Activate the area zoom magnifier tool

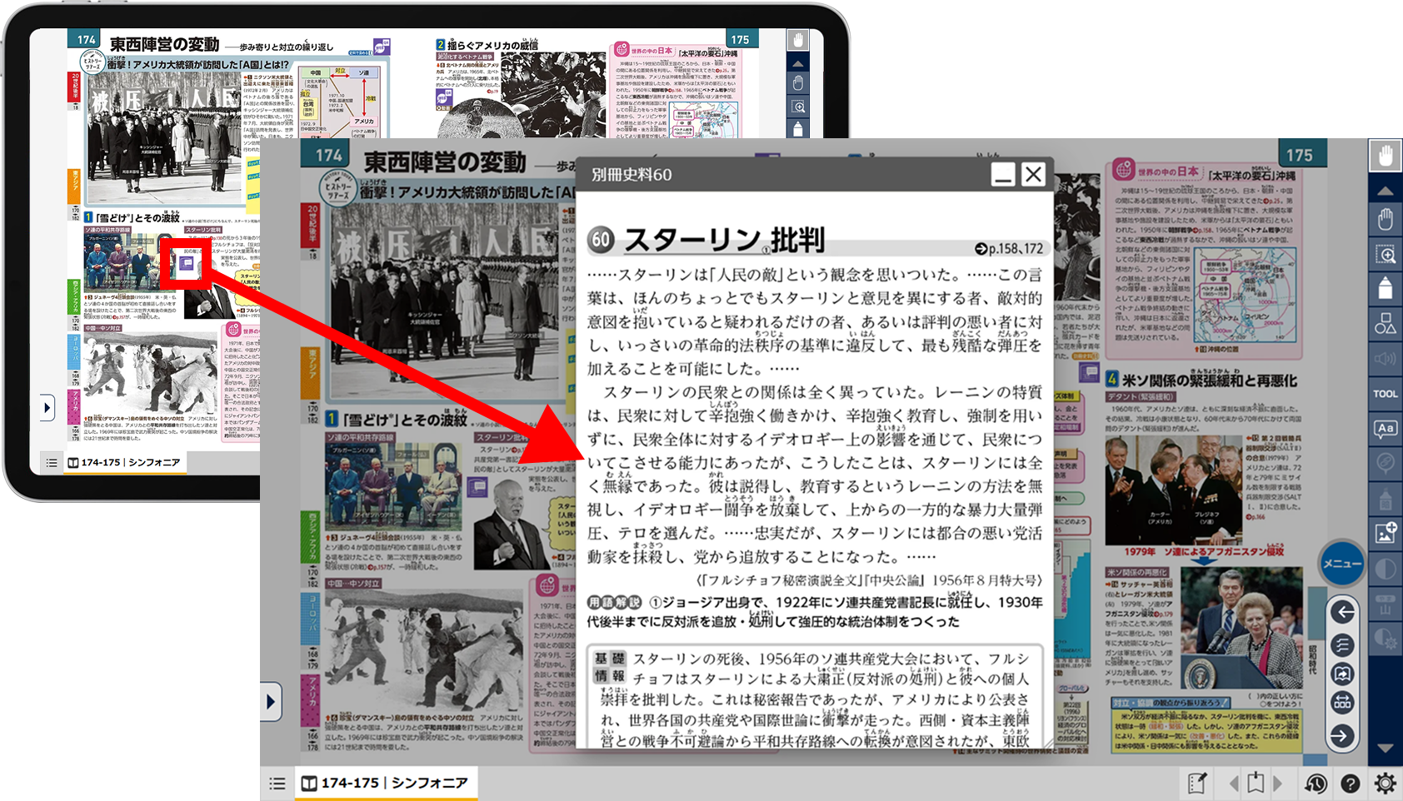[1385, 255]
